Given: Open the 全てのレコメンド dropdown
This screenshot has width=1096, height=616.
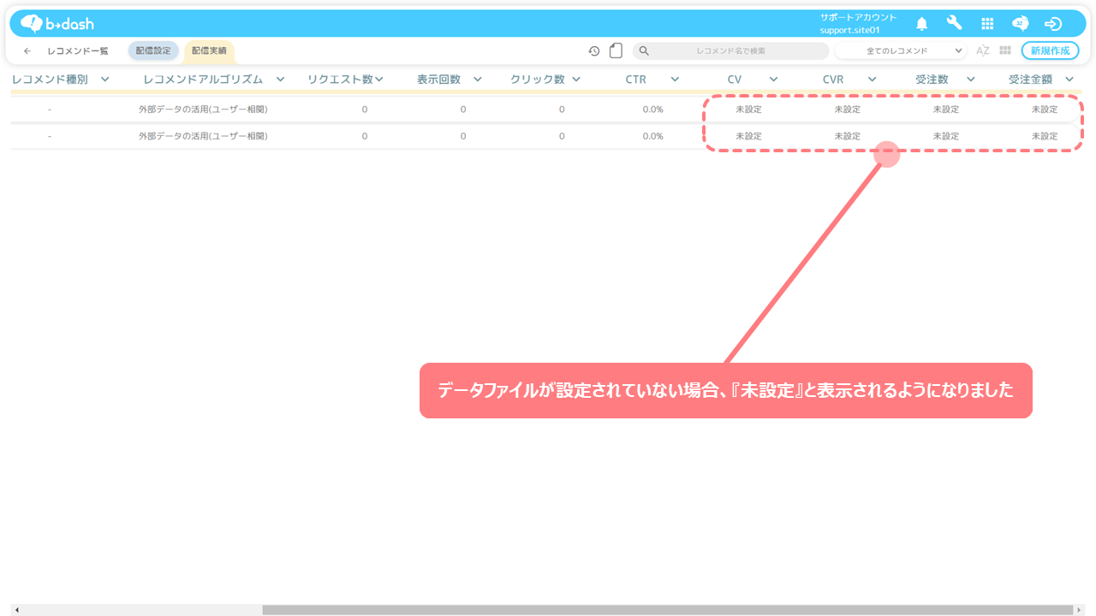Looking at the screenshot, I should (901, 50).
